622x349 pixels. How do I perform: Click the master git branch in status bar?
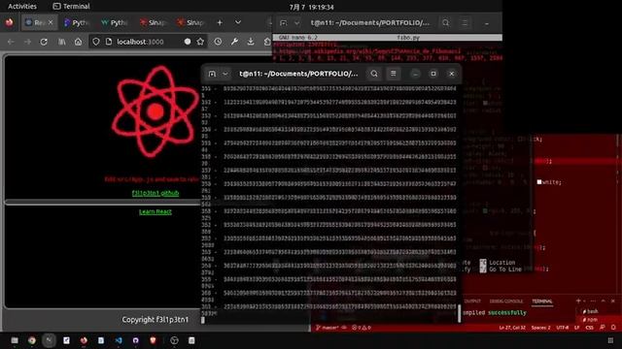[x=328, y=328]
